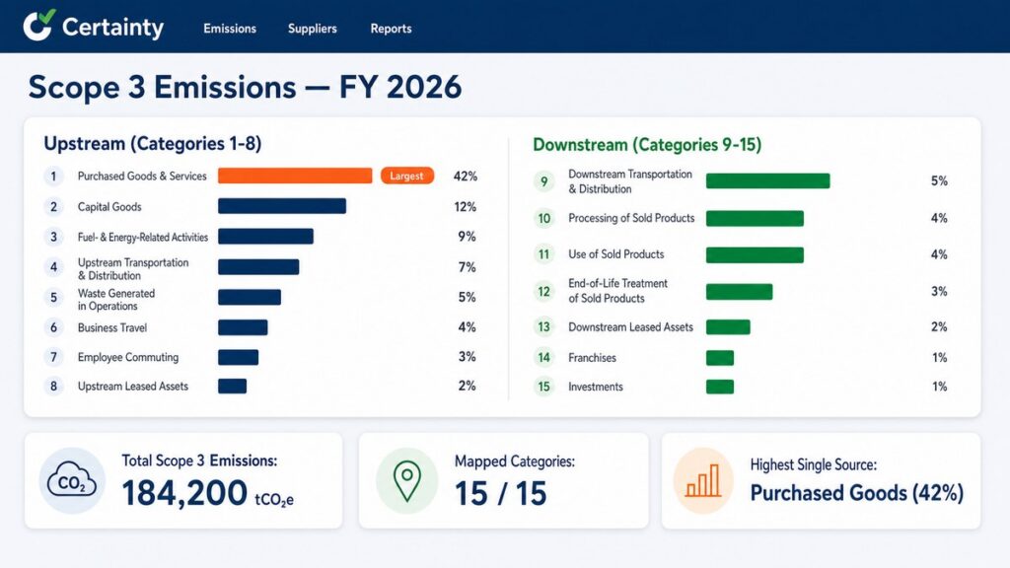Click the Downstream Leased Assets green bar
Viewport: 1010px width, 568px height.
tap(728, 327)
